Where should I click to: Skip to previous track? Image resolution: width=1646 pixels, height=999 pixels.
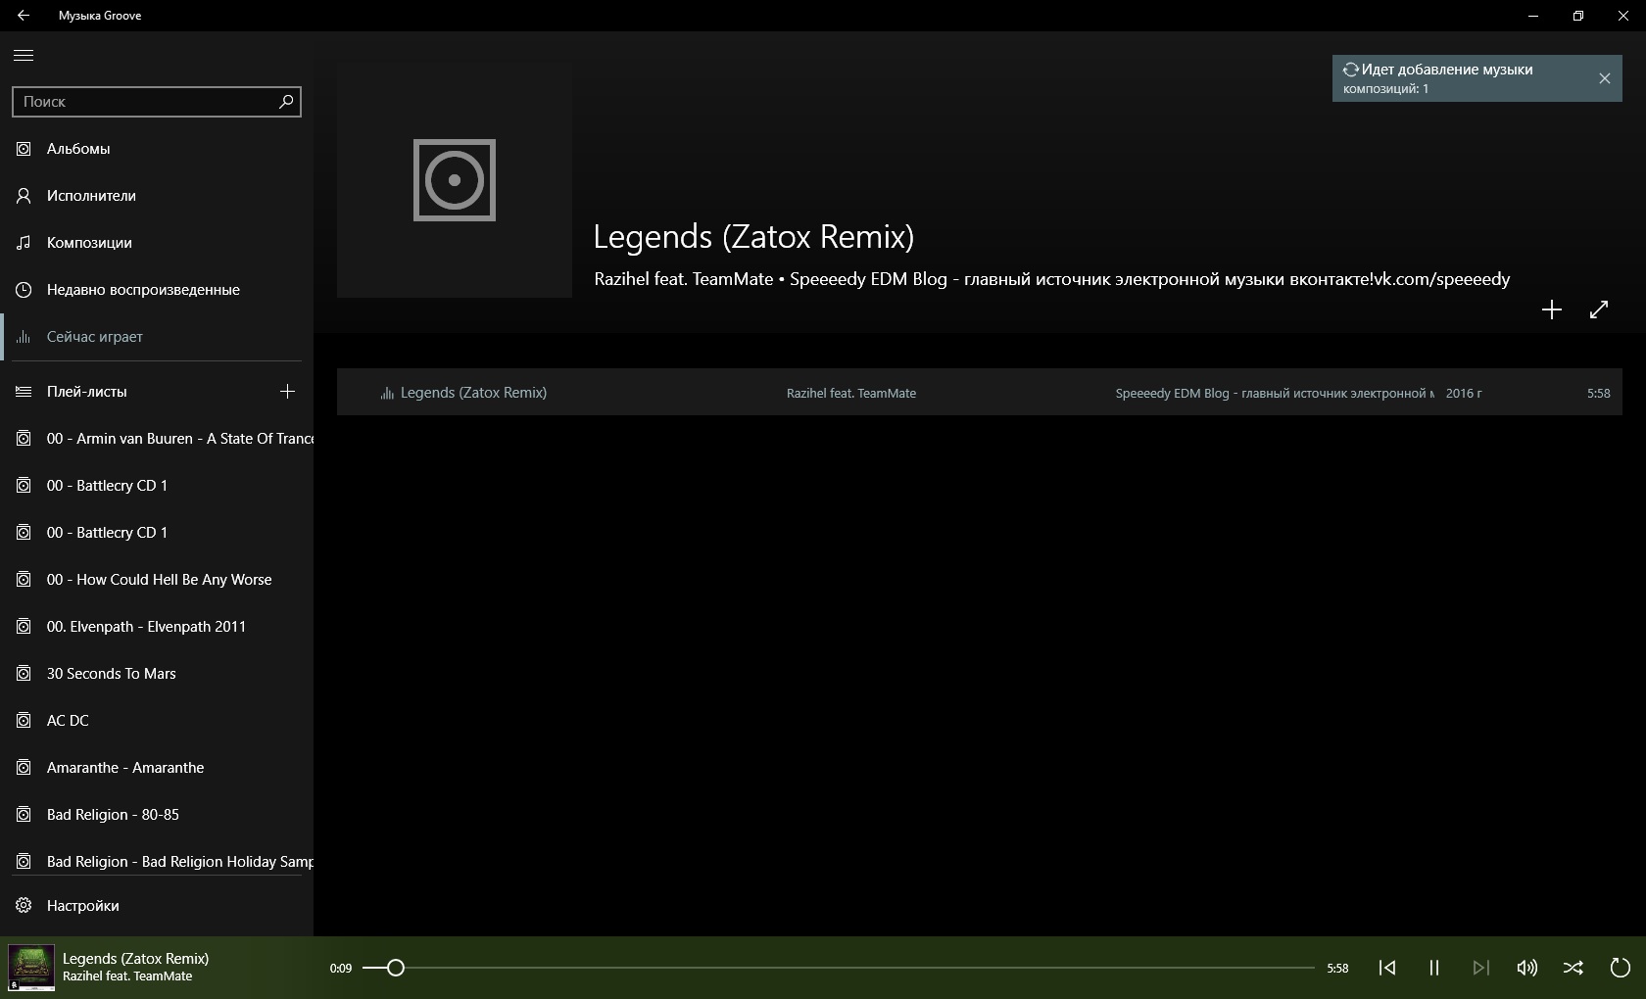pyautogui.click(x=1386, y=968)
